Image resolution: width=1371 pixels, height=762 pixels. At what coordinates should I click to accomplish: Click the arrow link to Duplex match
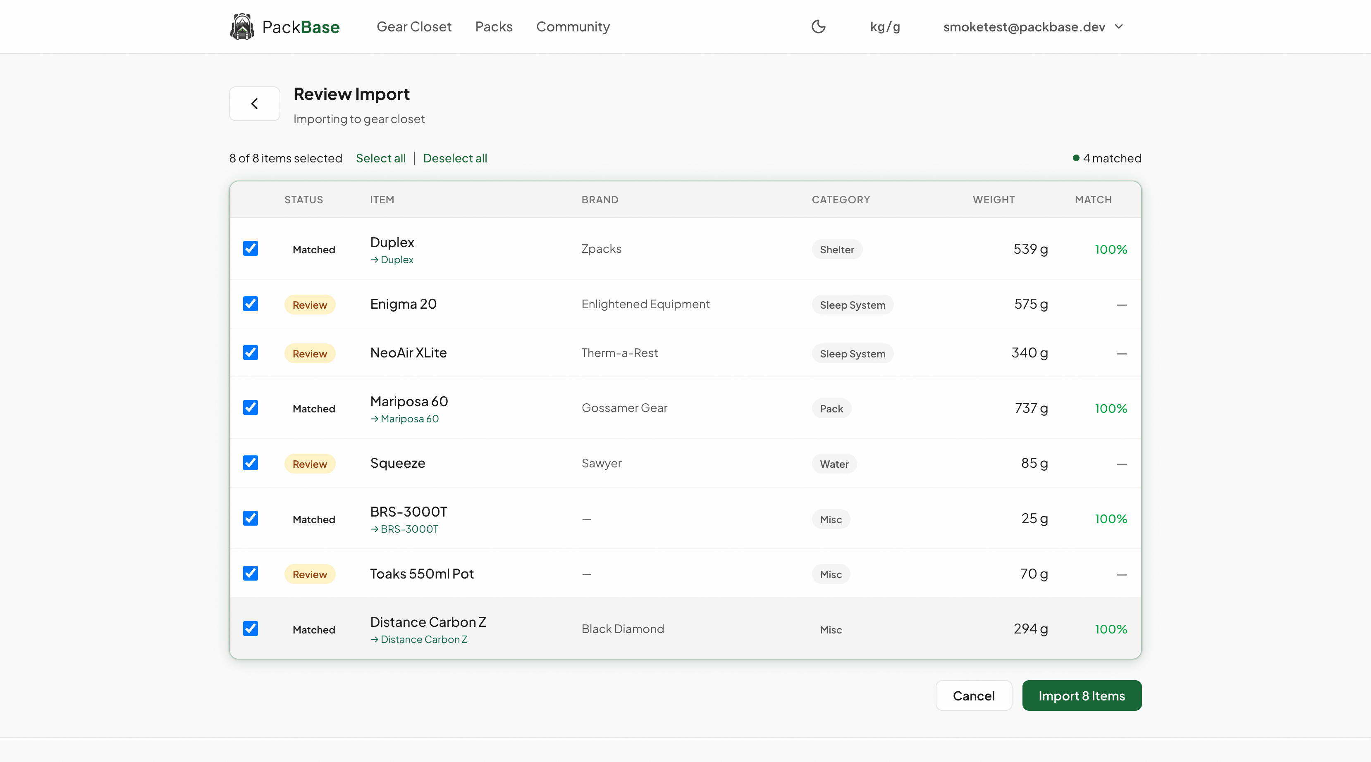392,260
